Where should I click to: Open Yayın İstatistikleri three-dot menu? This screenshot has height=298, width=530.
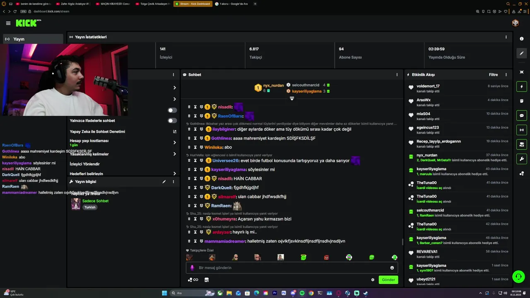pyautogui.click(x=506, y=37)
